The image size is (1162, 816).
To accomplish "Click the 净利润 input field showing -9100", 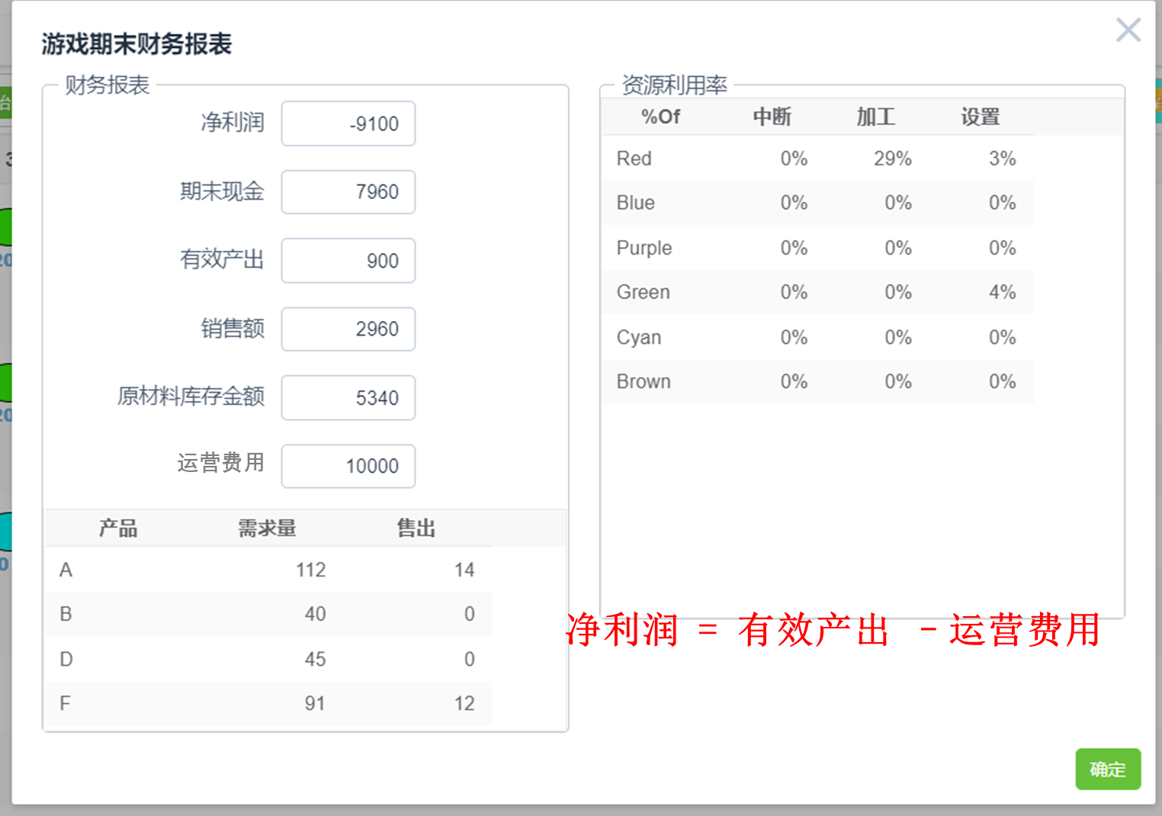I will click(348, 124).
